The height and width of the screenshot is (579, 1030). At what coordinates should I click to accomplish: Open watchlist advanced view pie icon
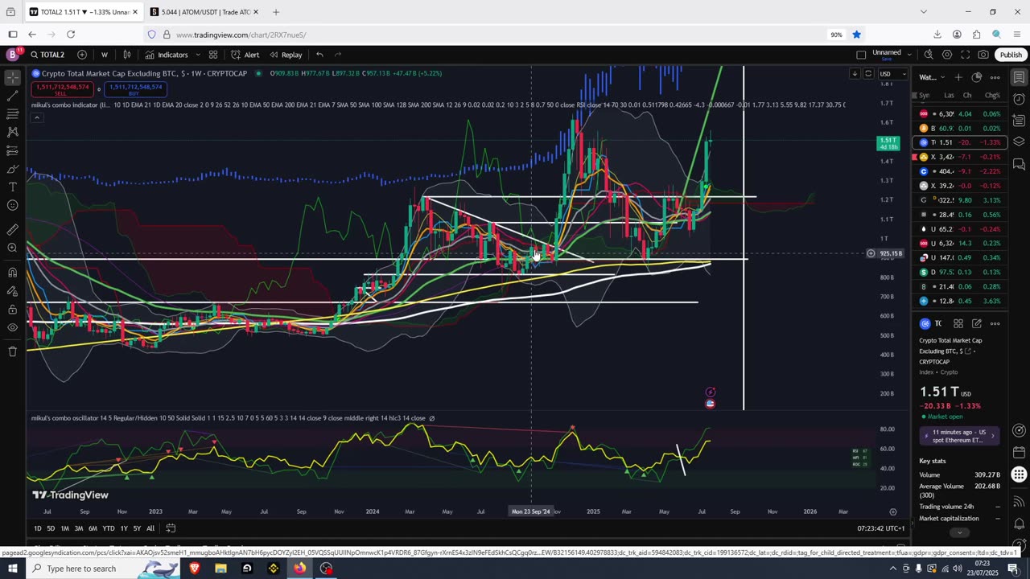(x=977, y=77)
